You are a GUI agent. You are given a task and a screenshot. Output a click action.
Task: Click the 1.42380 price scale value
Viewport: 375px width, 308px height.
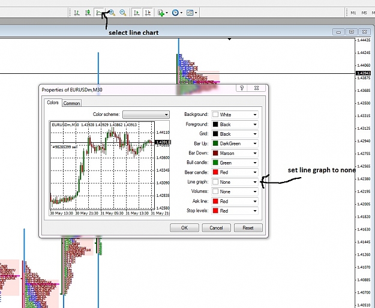click(364, 179)
